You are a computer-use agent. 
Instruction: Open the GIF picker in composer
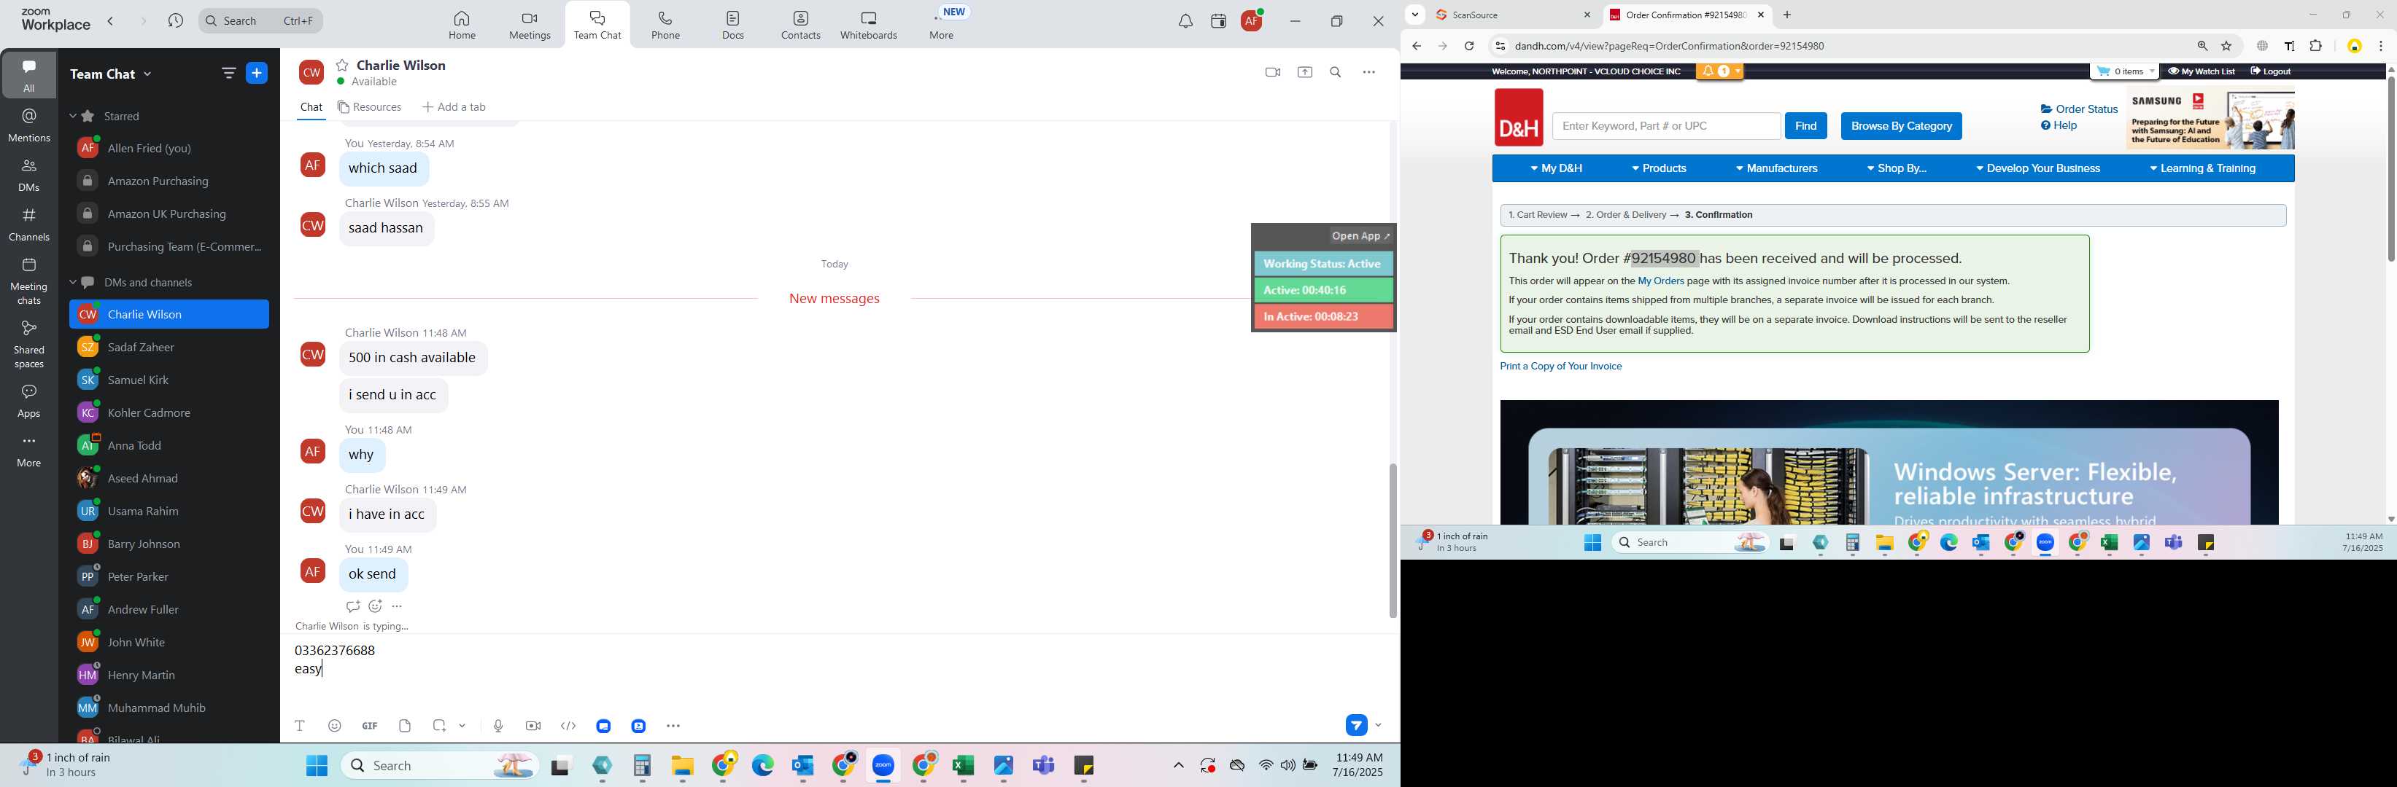tap(371, 726)
